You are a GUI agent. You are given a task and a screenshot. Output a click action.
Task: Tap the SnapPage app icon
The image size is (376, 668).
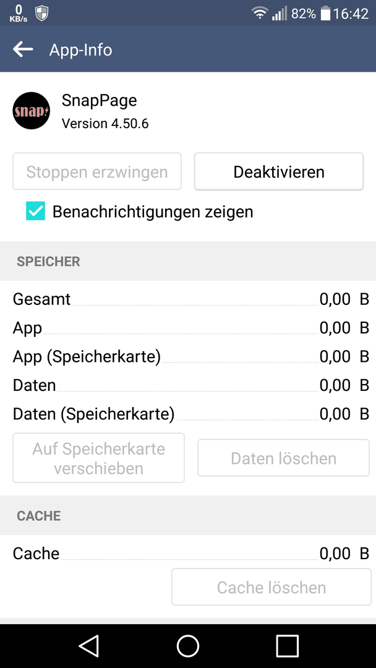32,111
